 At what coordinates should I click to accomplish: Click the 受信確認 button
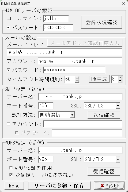tap(104, 171)
